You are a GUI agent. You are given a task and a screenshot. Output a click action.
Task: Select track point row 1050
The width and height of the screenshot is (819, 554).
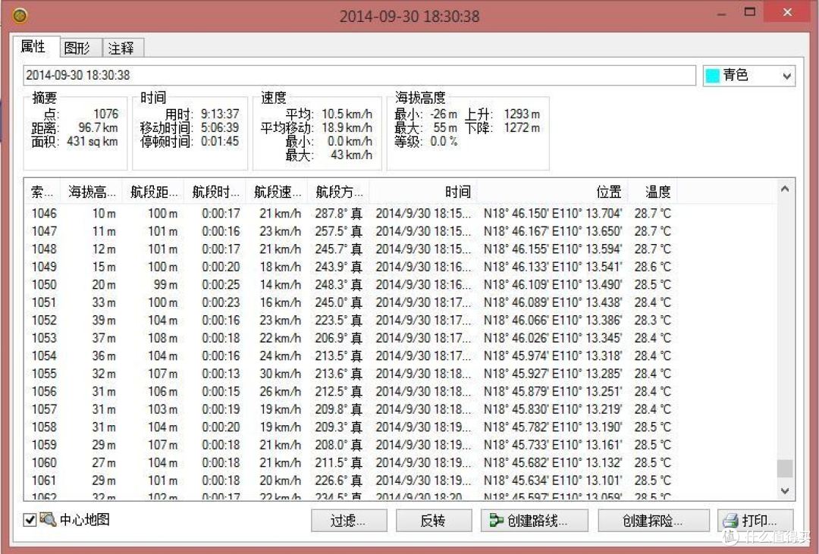click(x=351, y=284)
